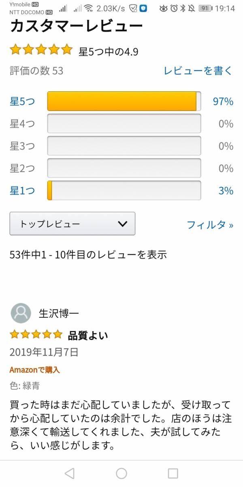Select the 星1つ rating filter

pyautogui.click(x=22, y=190)
